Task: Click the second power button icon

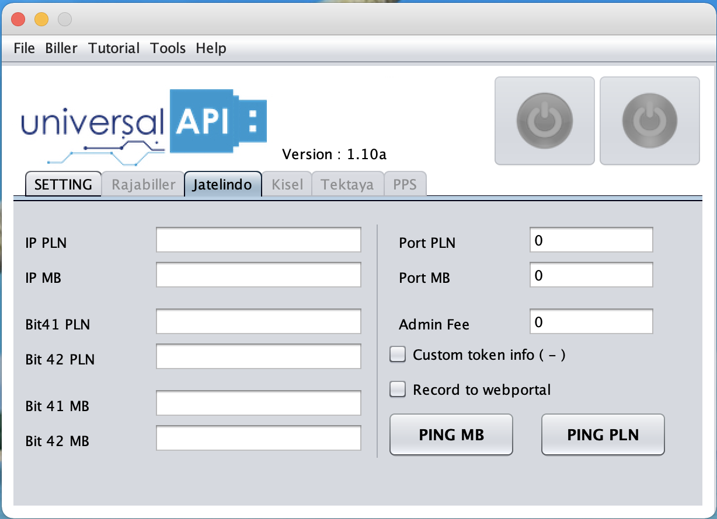Action: (x=649, y=121)
